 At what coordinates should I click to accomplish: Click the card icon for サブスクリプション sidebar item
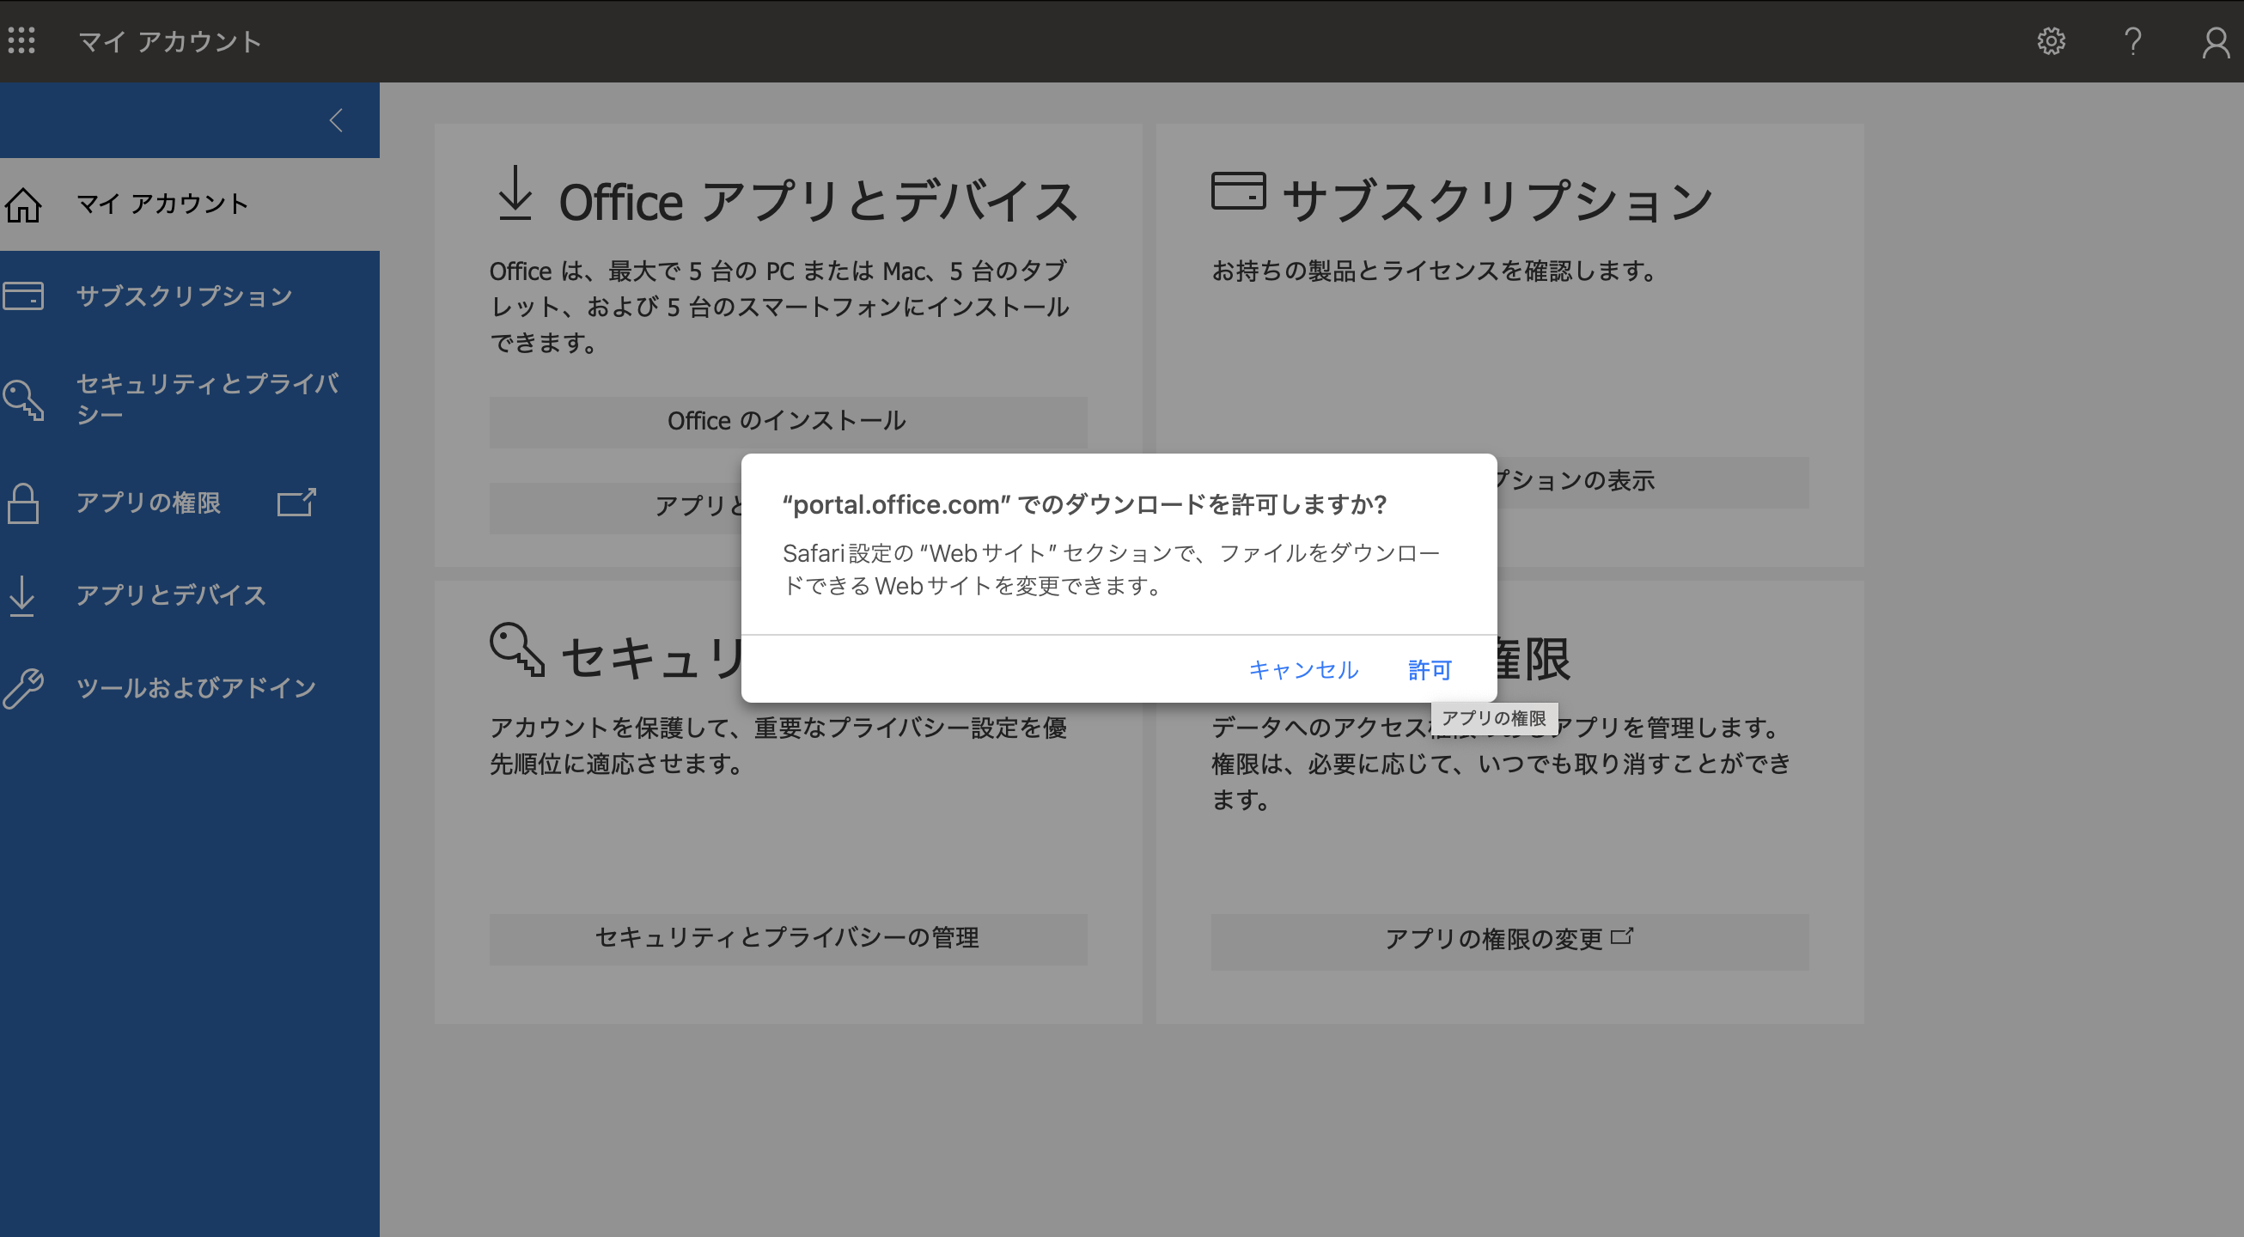(x=22, y=296)
